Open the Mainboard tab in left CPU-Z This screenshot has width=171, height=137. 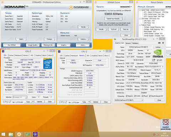[x=18, y=55]
